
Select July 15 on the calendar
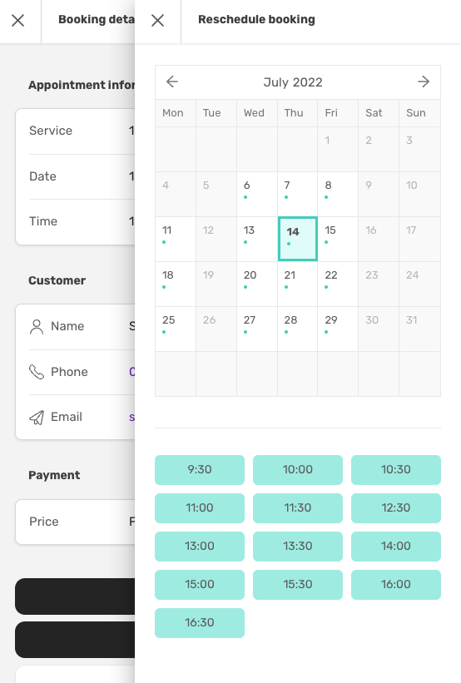(x=338, y=239)
